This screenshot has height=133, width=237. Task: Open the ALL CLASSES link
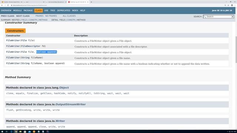[x=69, y=16]
